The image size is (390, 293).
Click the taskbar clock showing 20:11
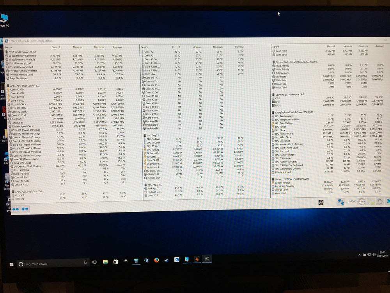tap(381, 254)
